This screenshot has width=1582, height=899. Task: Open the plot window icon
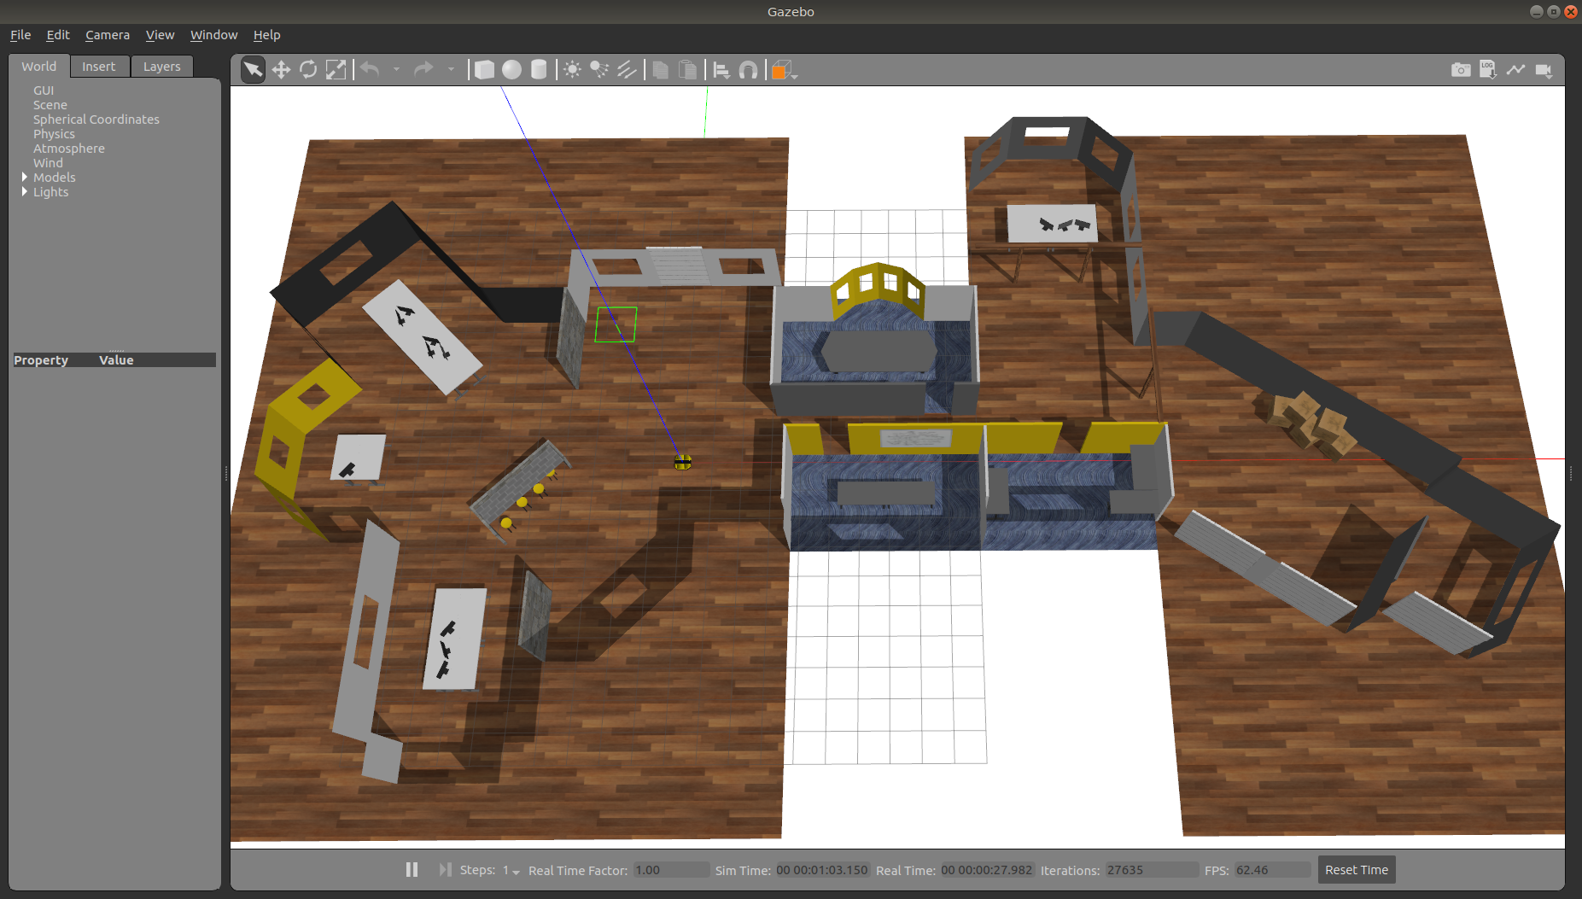1515,70
